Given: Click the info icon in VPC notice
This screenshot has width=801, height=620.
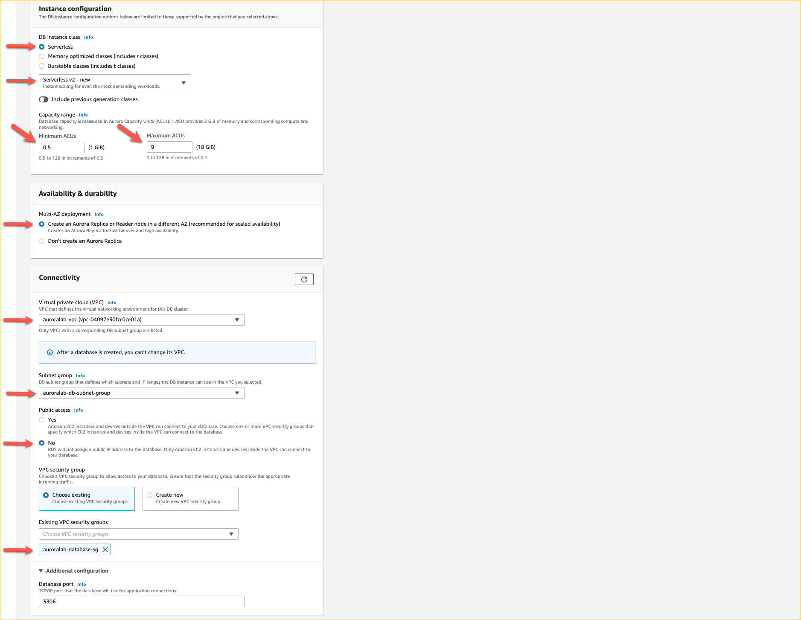Looking at the screenshot, I should click(x=50, y=352).
